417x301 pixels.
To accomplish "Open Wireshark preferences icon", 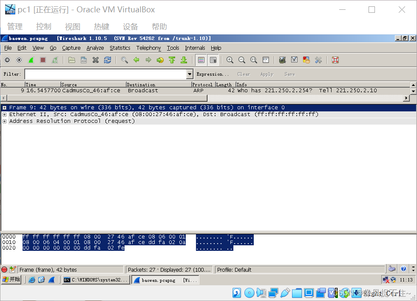I will [x=318, y=60].
